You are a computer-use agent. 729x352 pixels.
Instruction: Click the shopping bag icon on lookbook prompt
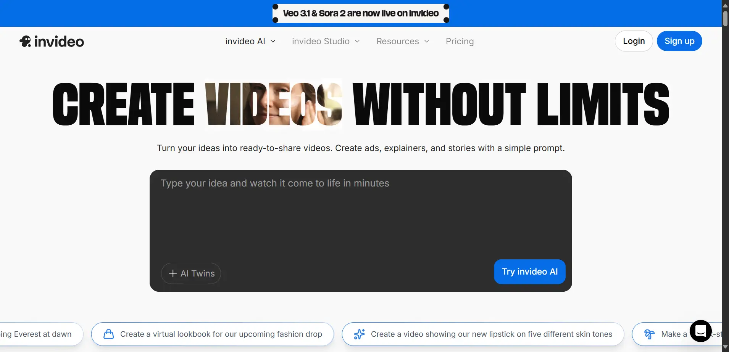coord(109,334)
